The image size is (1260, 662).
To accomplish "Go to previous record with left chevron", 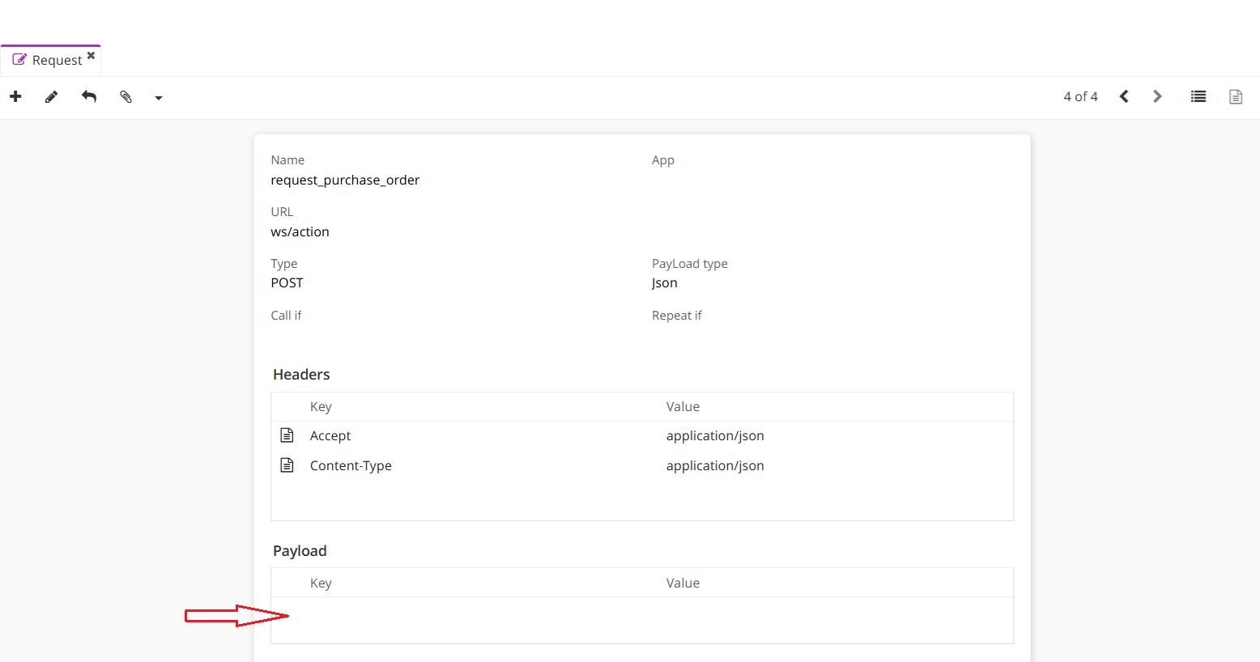I will coord(1124,96).
